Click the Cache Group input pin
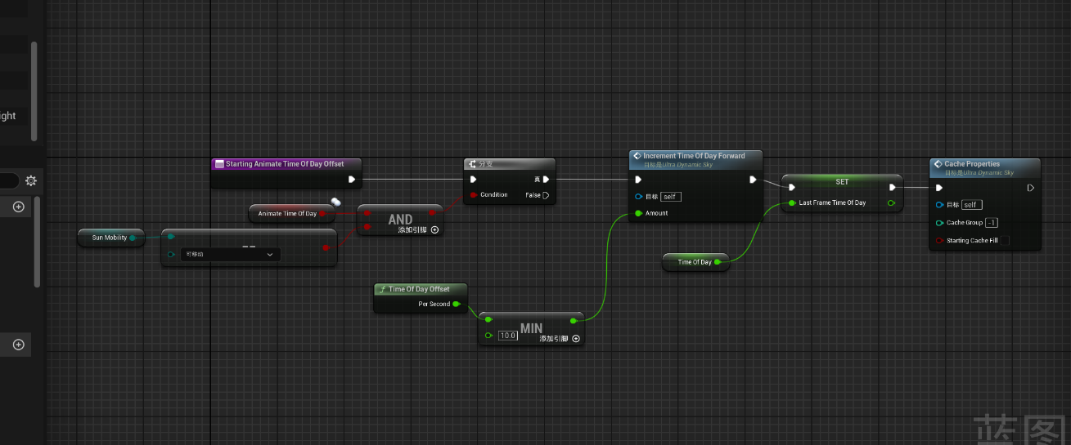The width and height of the screenshot is (1071, 445). tap(939, 223)
